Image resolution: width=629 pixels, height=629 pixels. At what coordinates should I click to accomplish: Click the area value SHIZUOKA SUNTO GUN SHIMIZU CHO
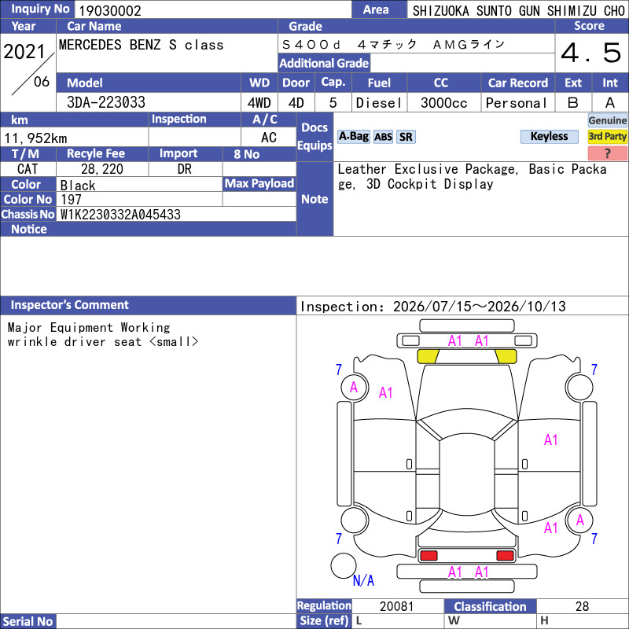[x=518, y=11]
